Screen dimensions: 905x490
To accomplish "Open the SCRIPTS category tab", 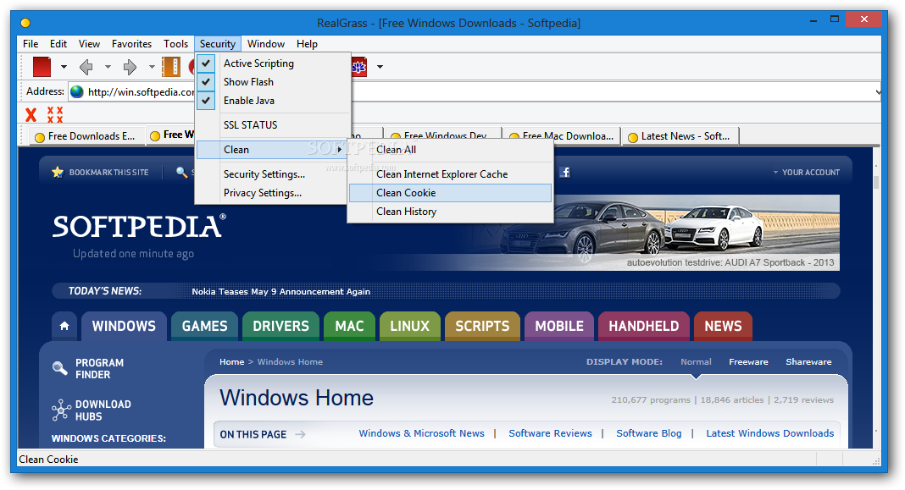I will pyautogui.click(x=482, y=327).
